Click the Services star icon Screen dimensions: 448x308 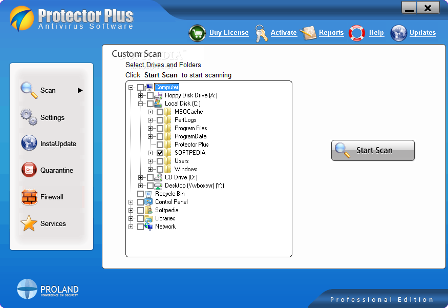(29, 223)
